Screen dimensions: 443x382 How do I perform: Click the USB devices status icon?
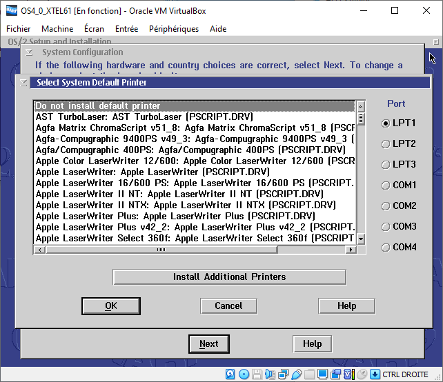point(297,374)
